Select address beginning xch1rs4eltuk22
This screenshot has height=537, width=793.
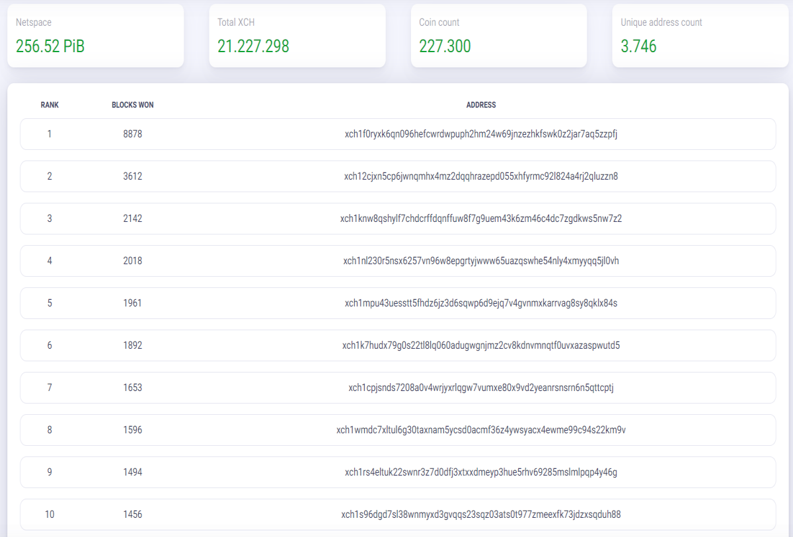(x=481, y=472)
